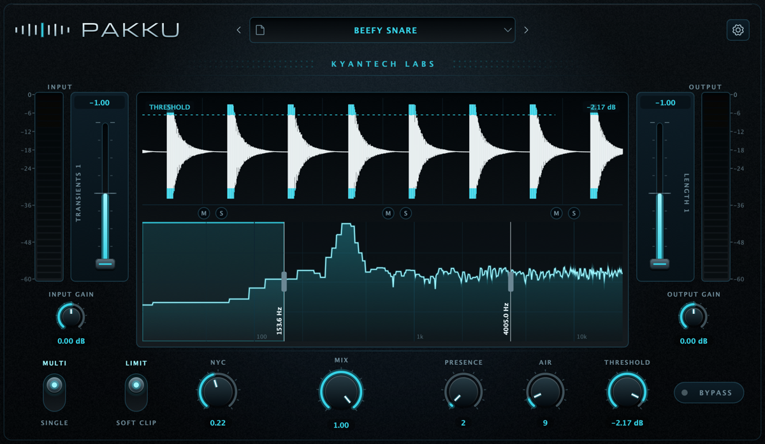Open the settings gear icon
This screenshot has width=765, height=444.
point(738,30)
